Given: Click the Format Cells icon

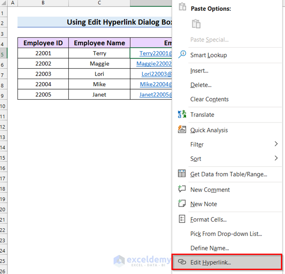Looking at the screenshot, I should 182,219.
